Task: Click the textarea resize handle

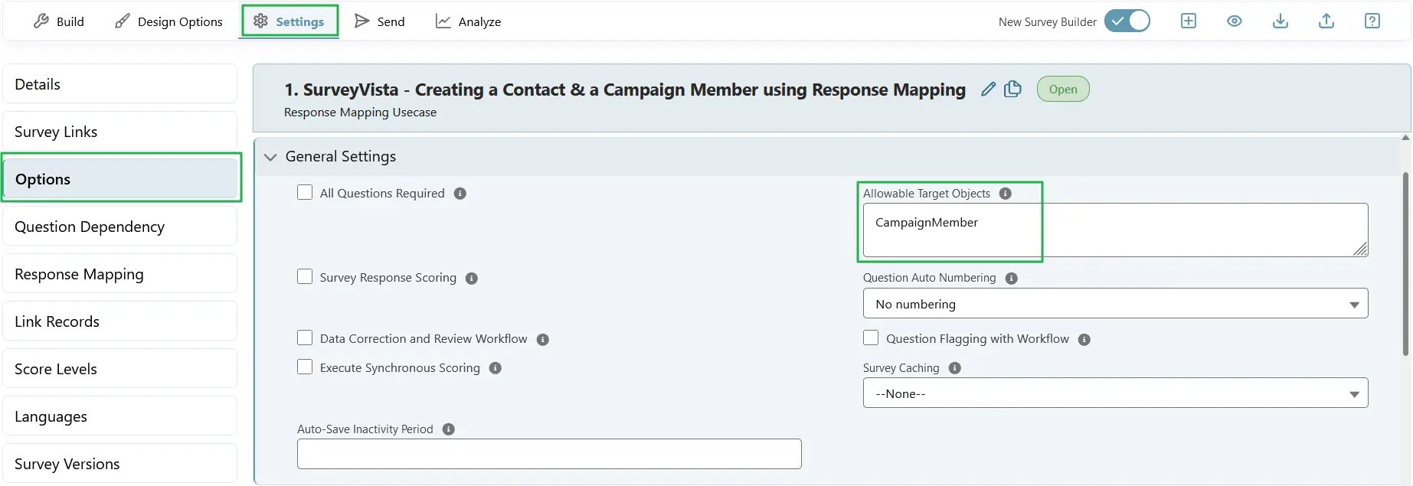Action: click(x=1360, y=249)
